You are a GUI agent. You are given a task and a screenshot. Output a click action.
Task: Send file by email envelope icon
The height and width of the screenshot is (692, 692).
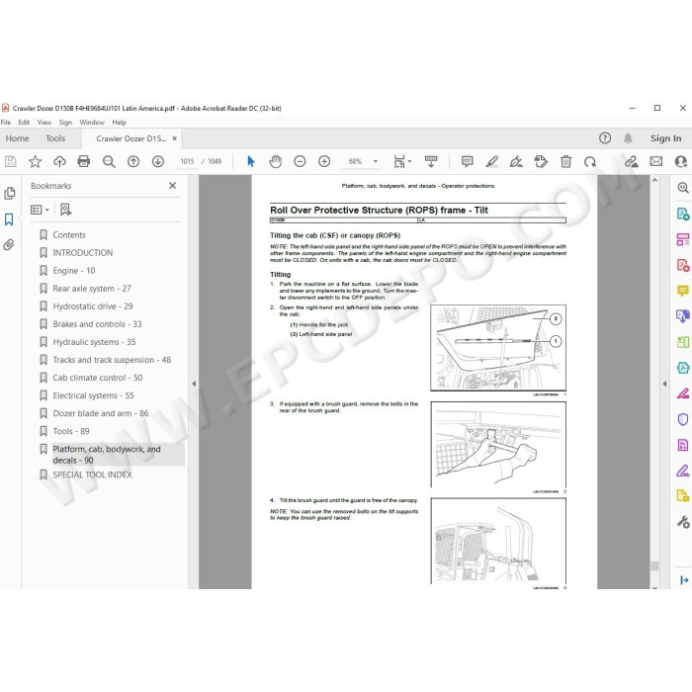pos(656,161)
